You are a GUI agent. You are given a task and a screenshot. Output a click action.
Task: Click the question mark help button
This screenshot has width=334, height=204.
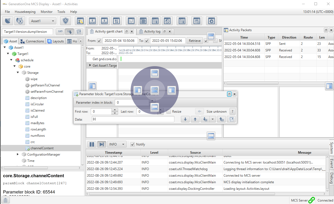(232, 112)
